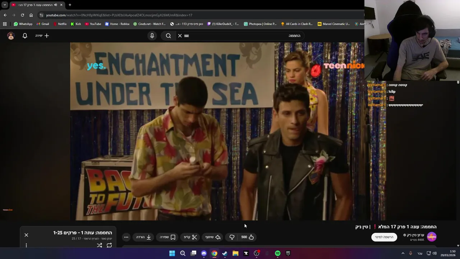The height and width of the screenshot is (259, 460).
Task: Save the video (שמירה) to playlist
Action: (x=167, y=237)
